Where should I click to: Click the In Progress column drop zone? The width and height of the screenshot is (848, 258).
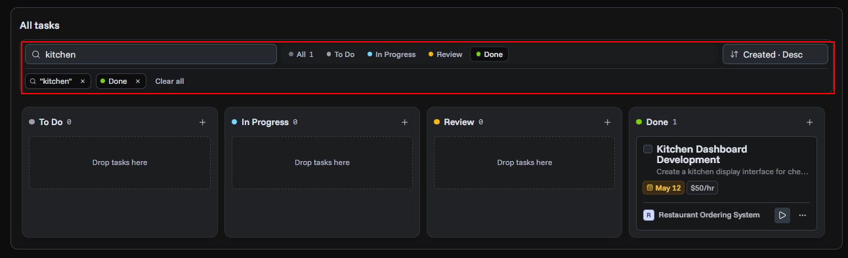[322, 162]
